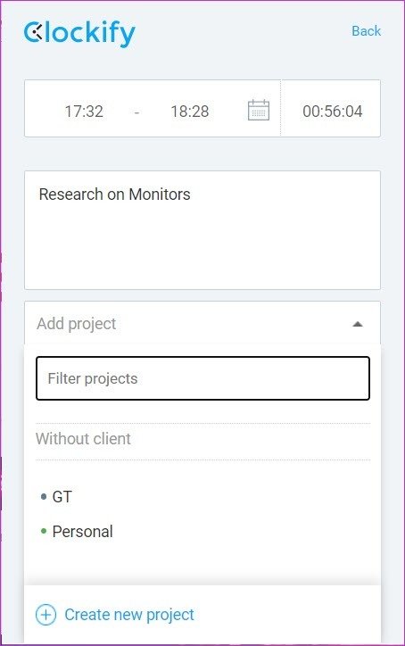Click the Without client group header
405x646 pixels.
[x=83, y=439]
